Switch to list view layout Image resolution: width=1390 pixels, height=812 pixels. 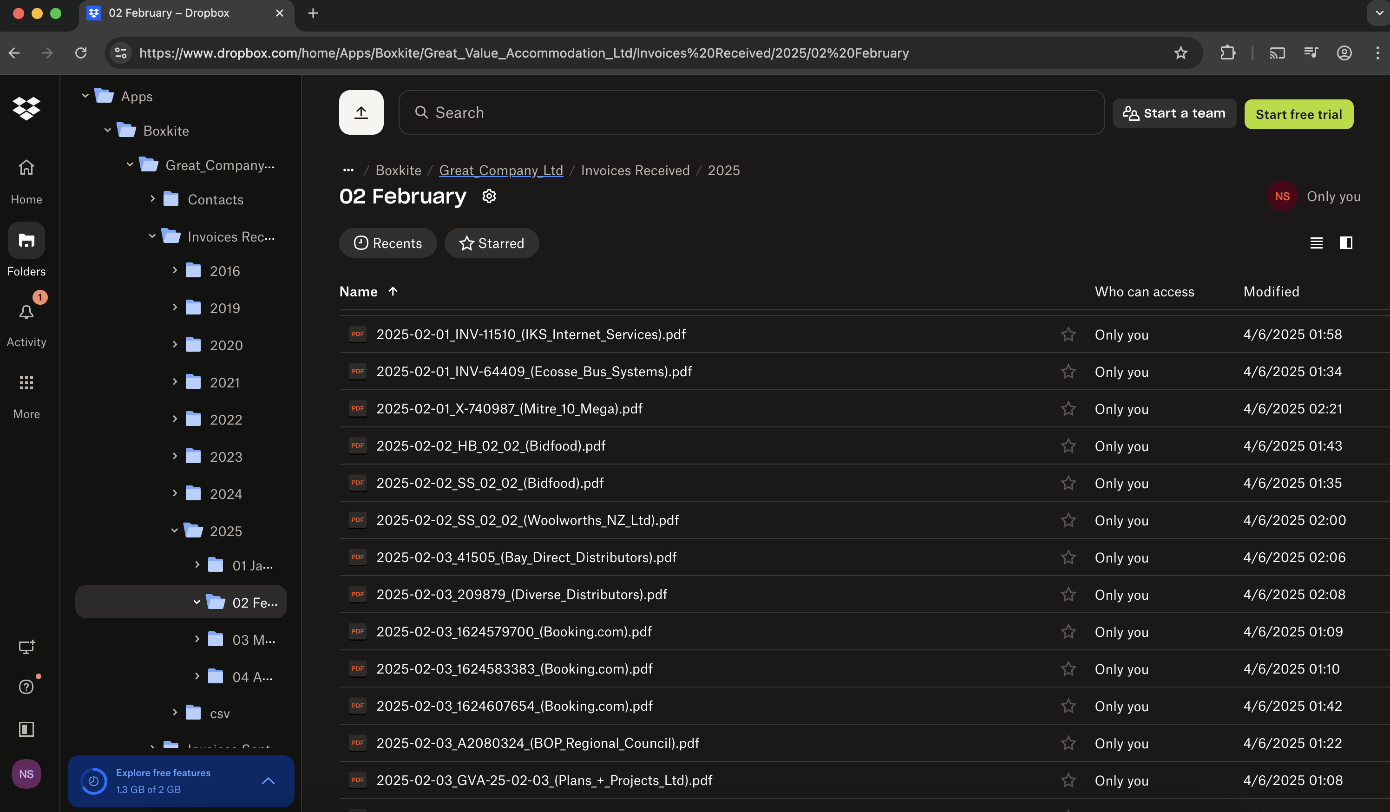click(1316, 242)
